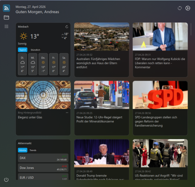The width and height of the screenshot is (195, 187).
Task: Click the gas station photo thumbnail
Action: (102, 95)
